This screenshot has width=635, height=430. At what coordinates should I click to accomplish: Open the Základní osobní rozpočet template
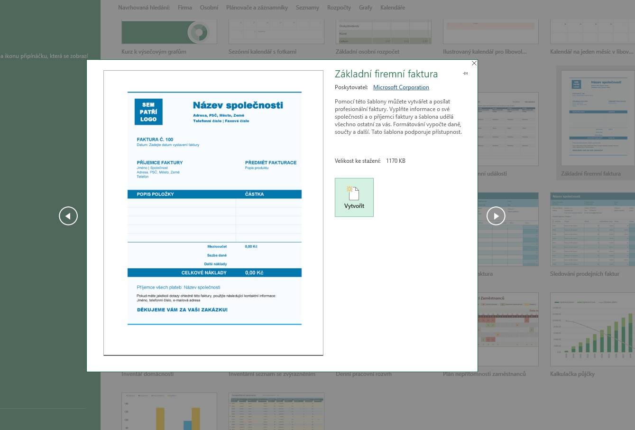tap(384, 32)
